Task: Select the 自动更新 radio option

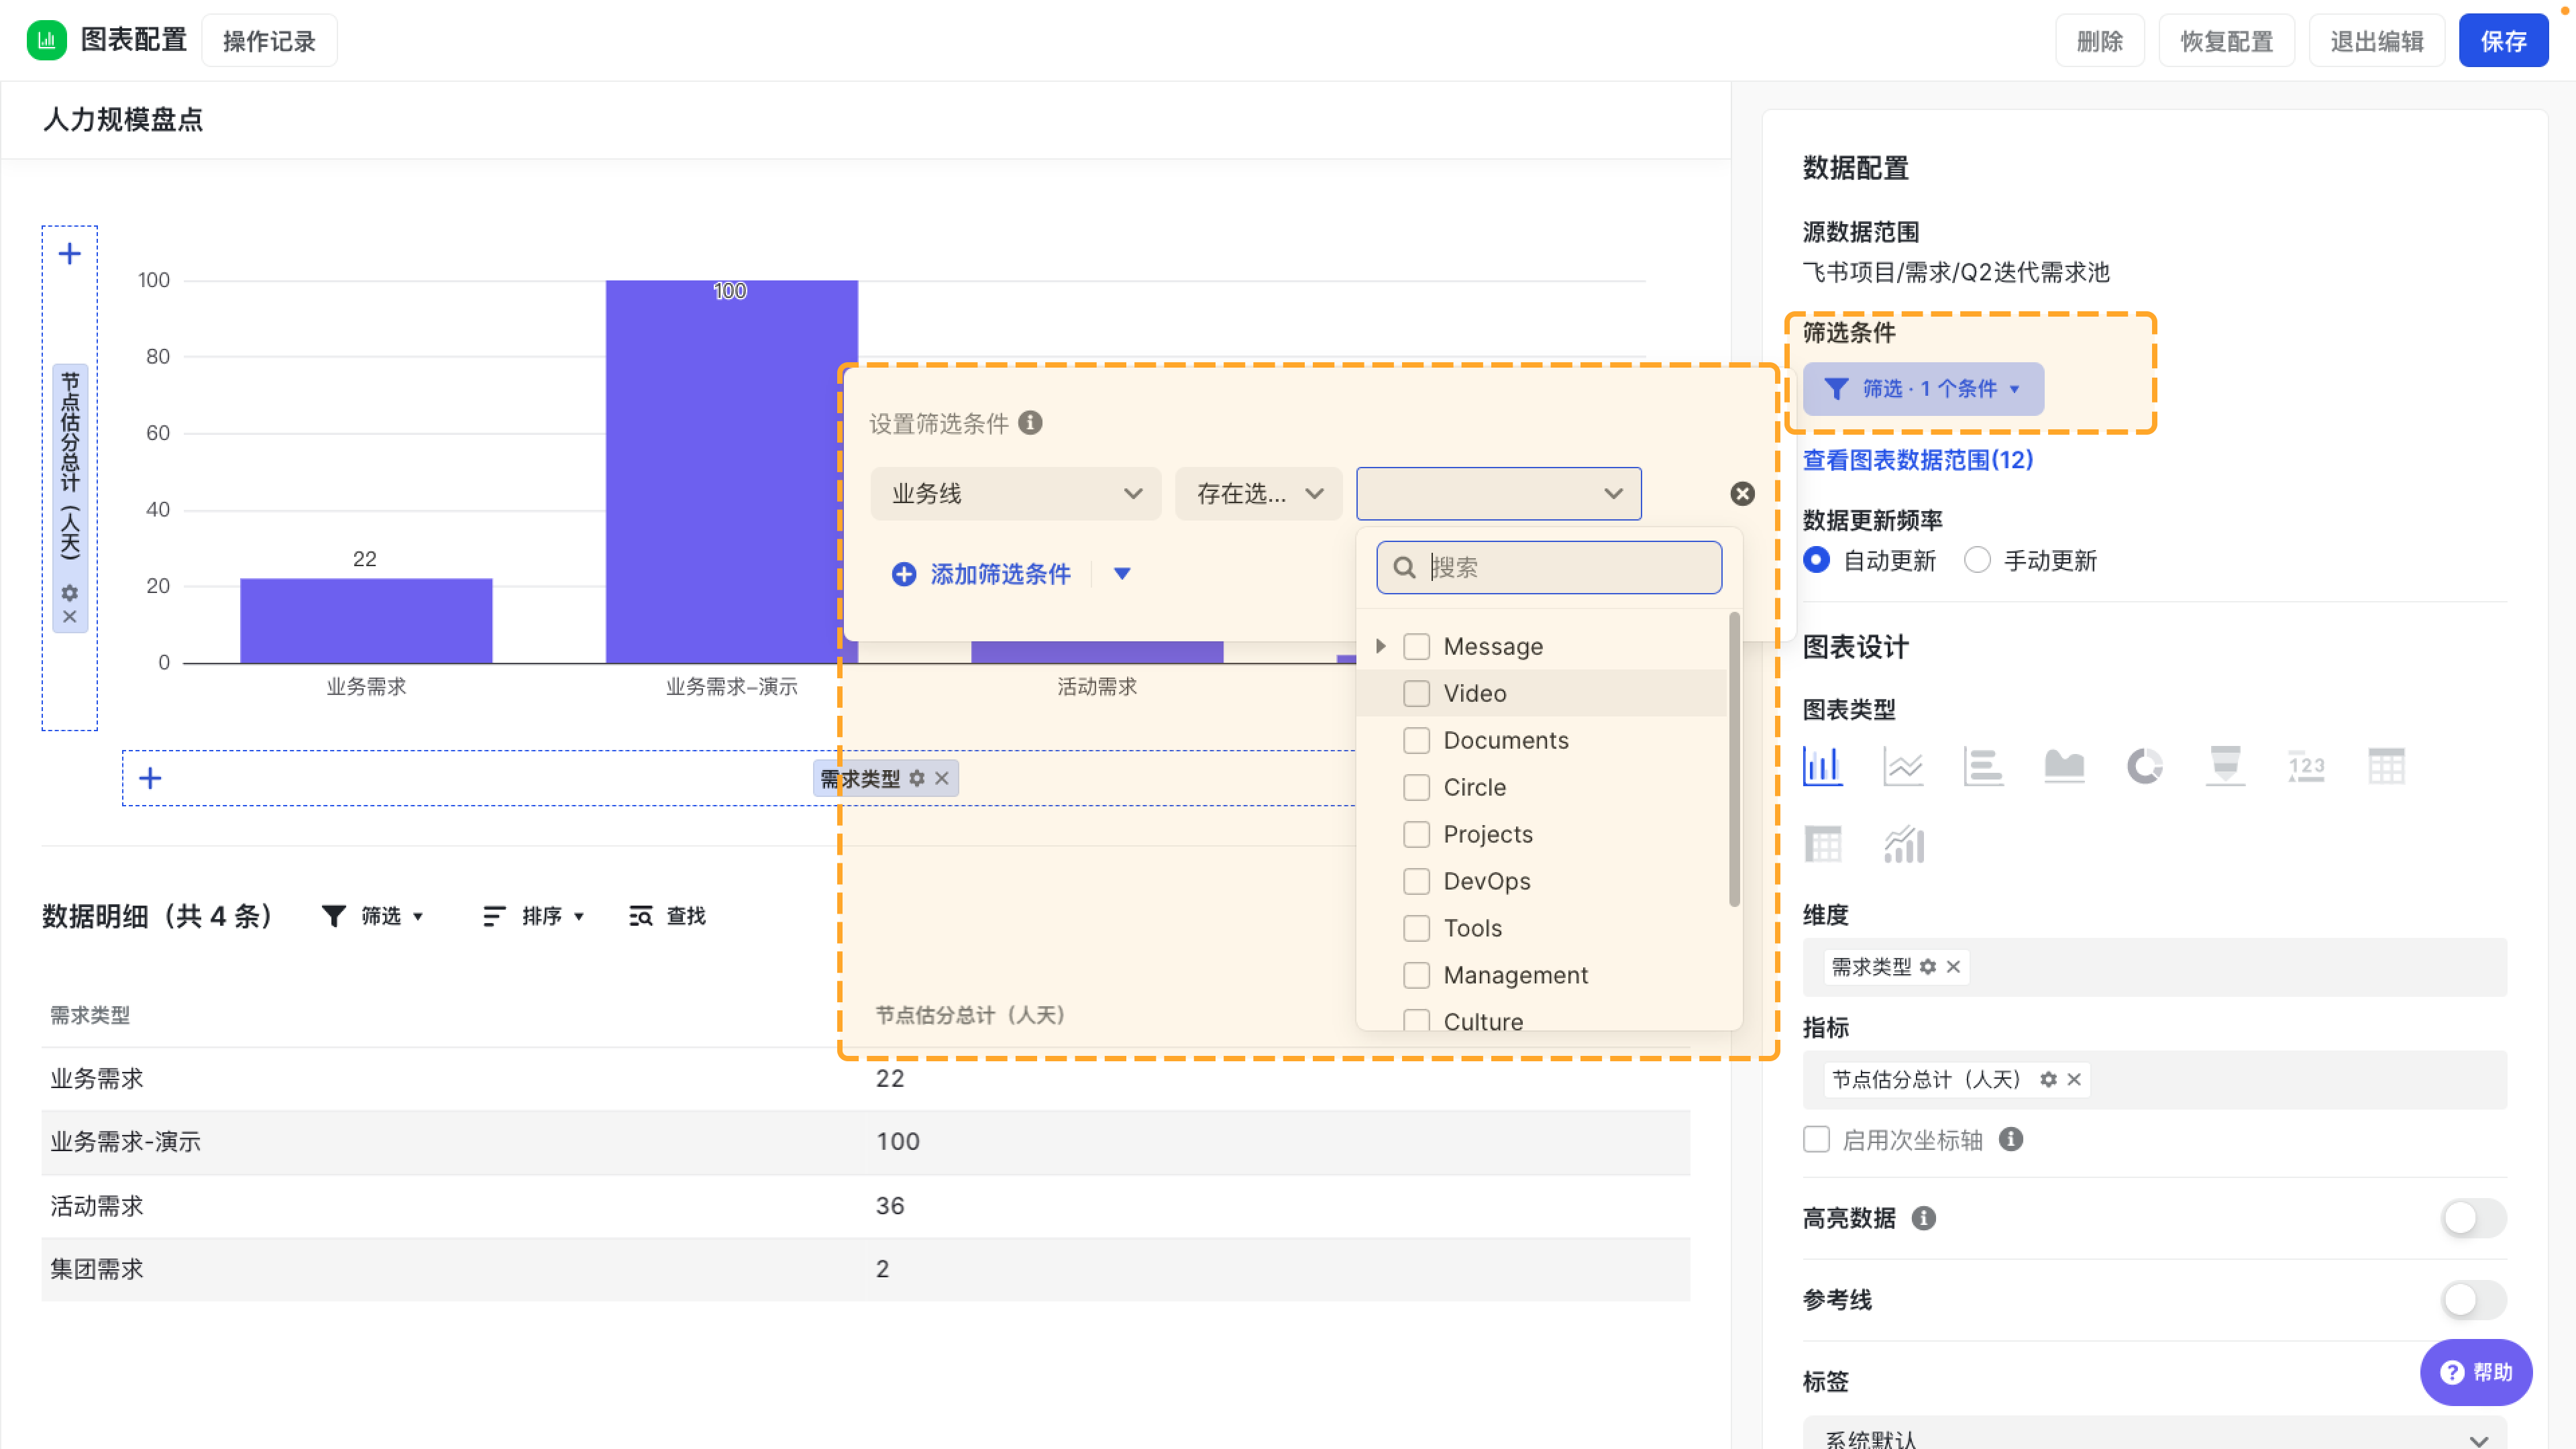Action: click(x=1816, y=560)
